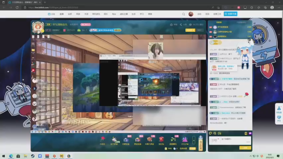The image size is (283, 159).
Task: Open the chat settings gear below the chat
Action: [215, 133]
